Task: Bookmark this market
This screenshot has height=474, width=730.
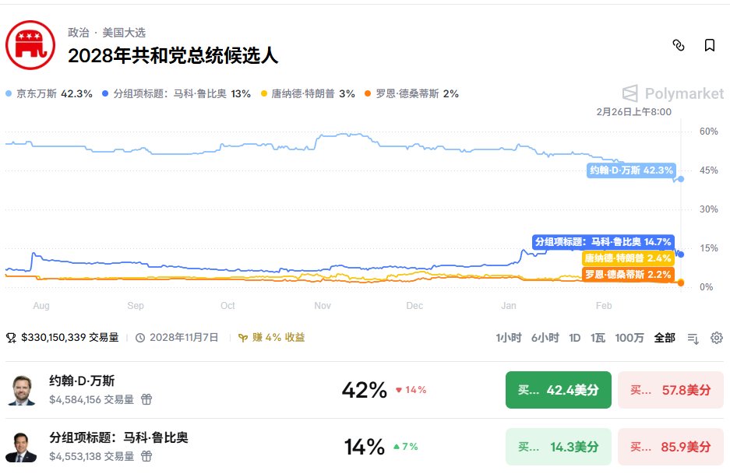Action: 710,45
